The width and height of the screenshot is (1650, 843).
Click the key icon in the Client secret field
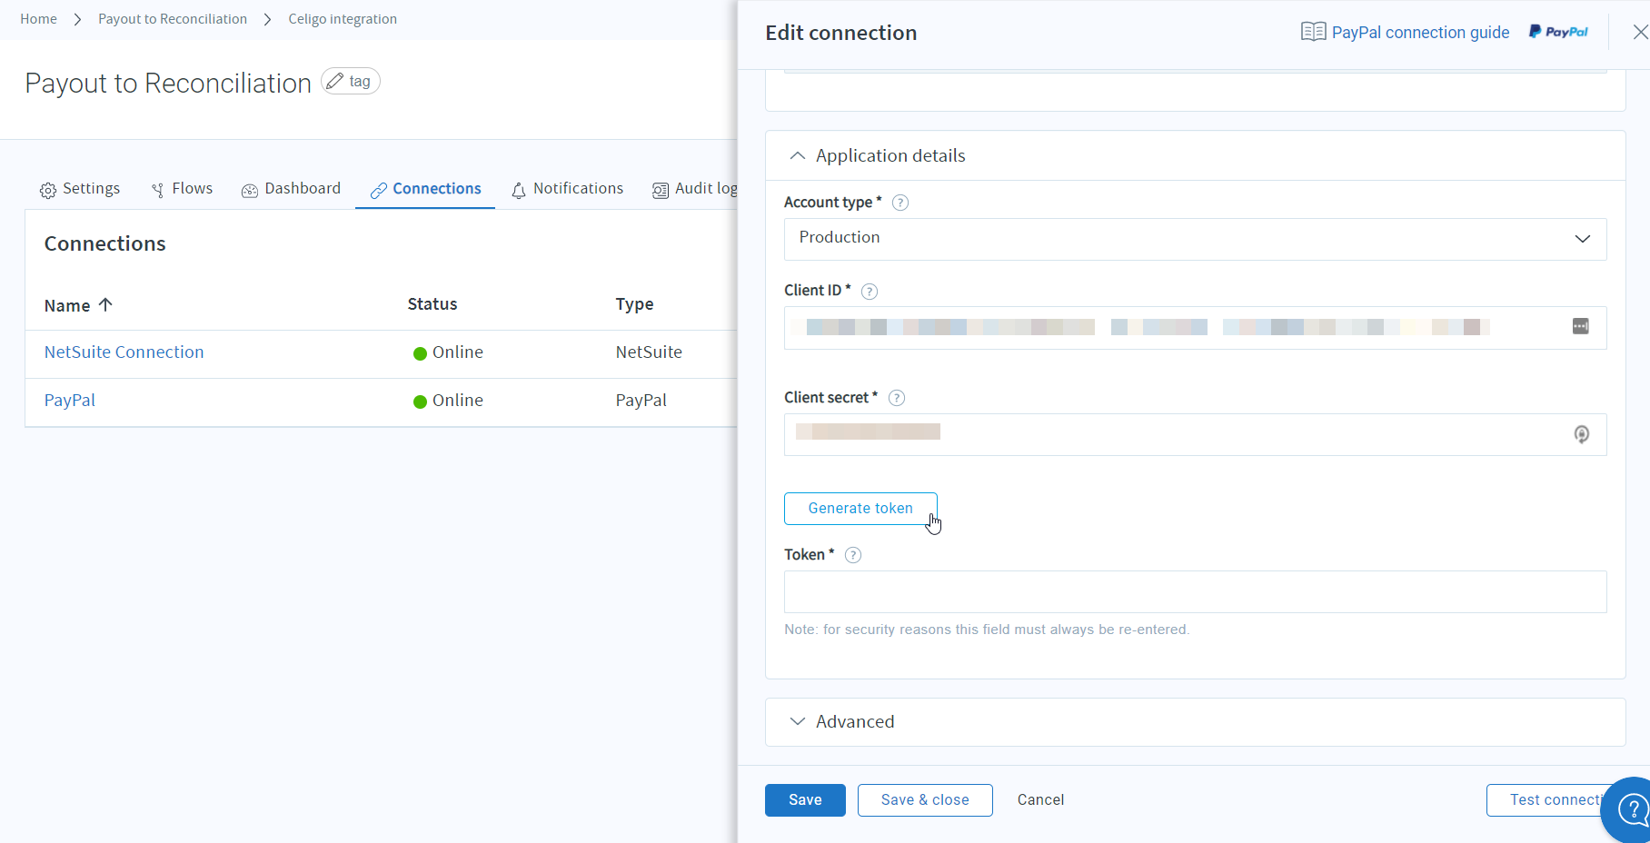point(1582,434)
